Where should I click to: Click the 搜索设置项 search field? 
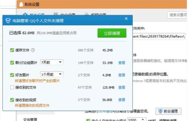click(x=177, y=15)
